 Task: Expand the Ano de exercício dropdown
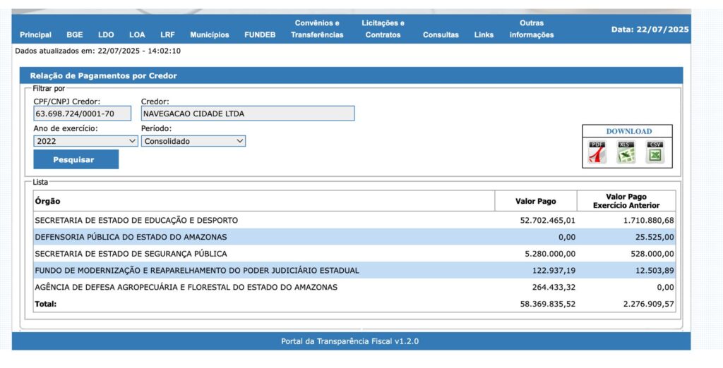click(x=85, y=141)
